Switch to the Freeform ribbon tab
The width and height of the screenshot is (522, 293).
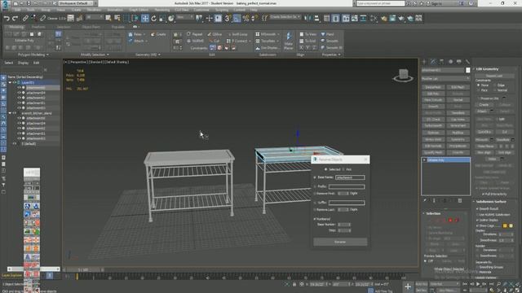pyautogui.click(x=38, y=27)
